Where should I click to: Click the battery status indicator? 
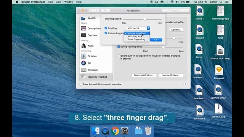(185, 2)
